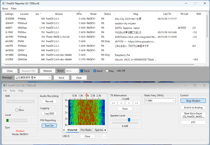Image resolution: width=210 pixels, height=145 pixels.
Task: Click the right arrow of the waterfall tab strip
Action: pyautogui.click(x=105, y=130)
